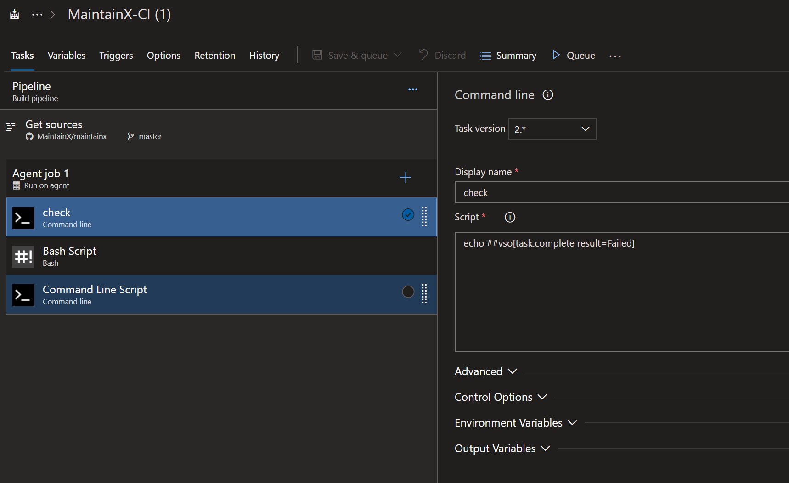Click the branch icon next to master
The width and height of the screenshot is (789, 483).
(131, 136)
